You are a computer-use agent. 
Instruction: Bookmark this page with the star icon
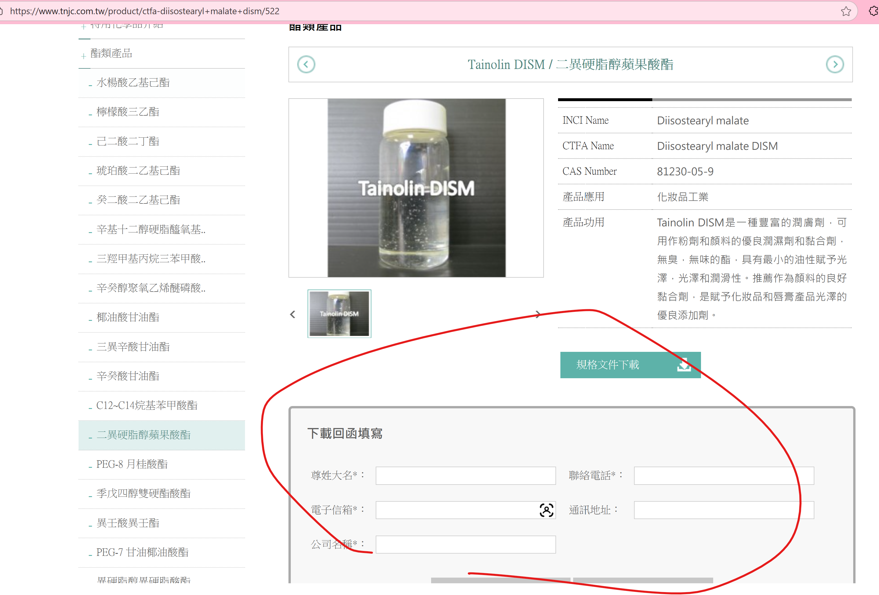846,11
